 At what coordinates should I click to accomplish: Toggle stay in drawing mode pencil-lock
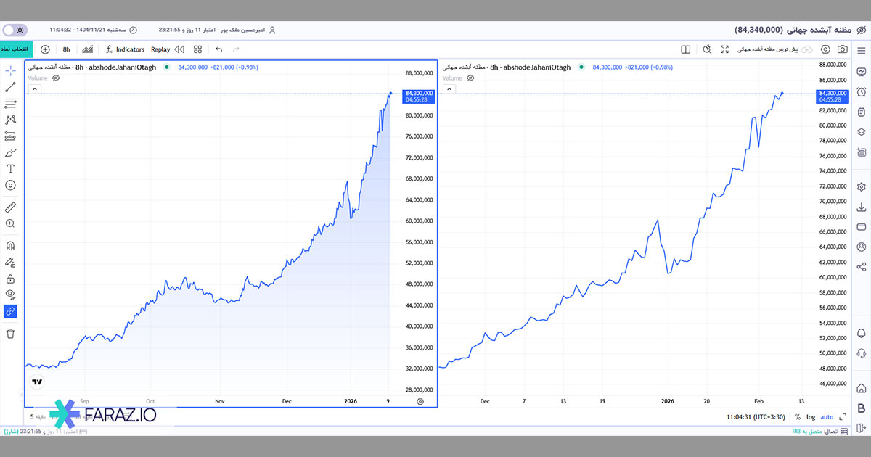[10, 262]
